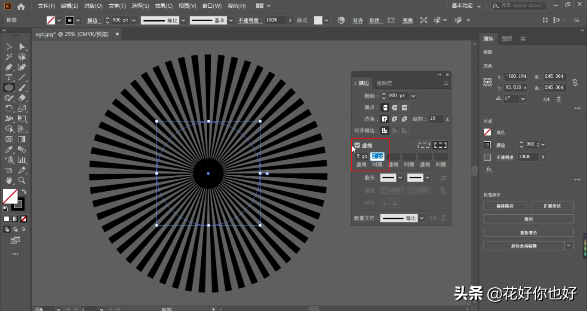Click the 填色 fill swatch in Properties

[487, 132]
